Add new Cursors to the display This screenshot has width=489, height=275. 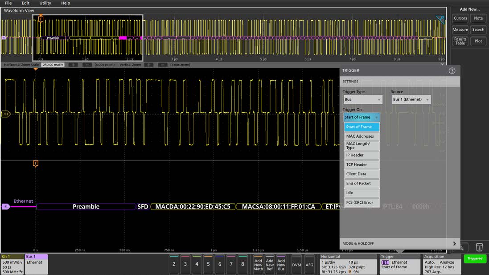tap(460, 18)
